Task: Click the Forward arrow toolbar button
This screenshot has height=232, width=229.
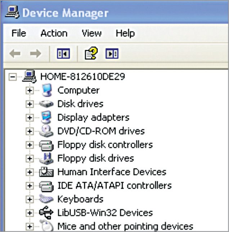Action: tap(35, 54)
